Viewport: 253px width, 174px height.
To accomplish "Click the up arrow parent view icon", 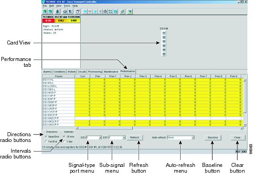I will [95, 12].
